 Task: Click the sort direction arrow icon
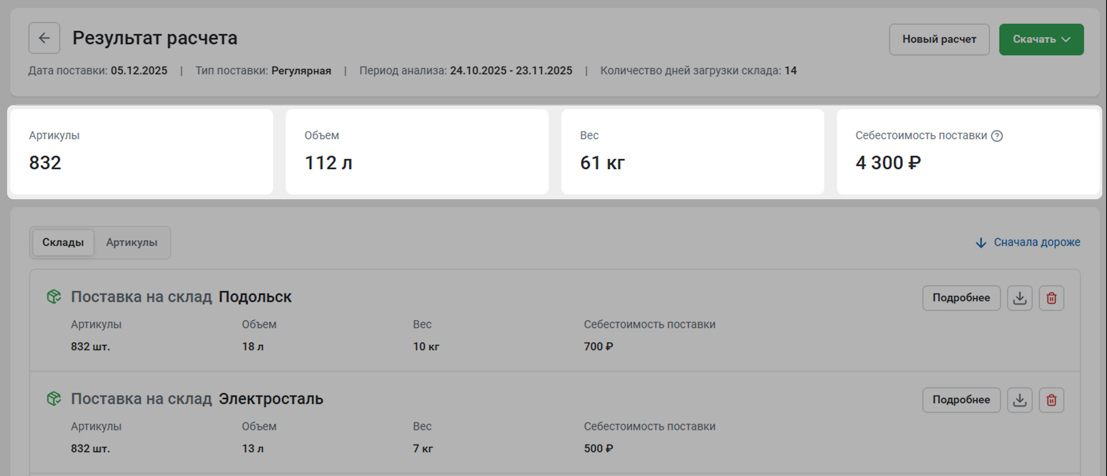[981, 243]
